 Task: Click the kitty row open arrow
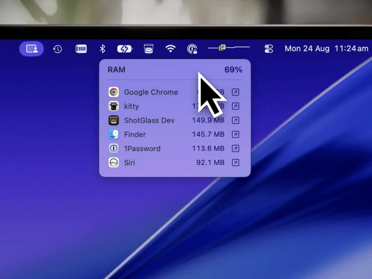click(235, 106)
